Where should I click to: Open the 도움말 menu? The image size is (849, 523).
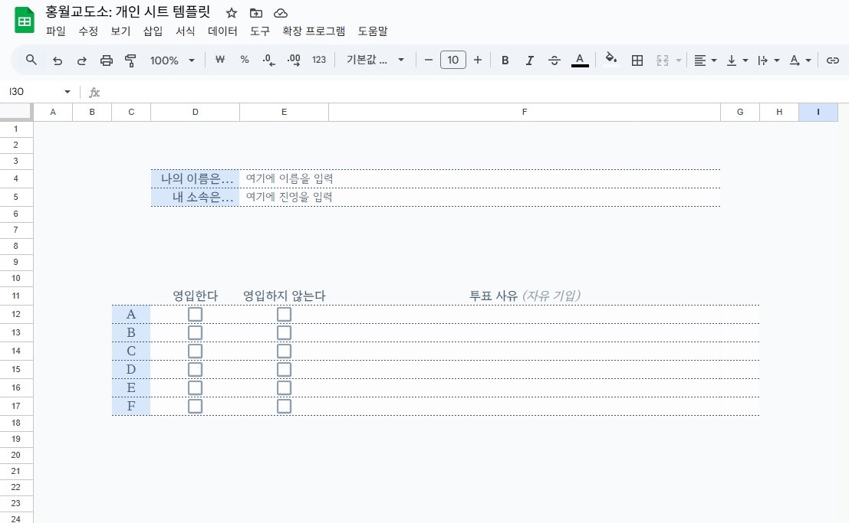373,31
